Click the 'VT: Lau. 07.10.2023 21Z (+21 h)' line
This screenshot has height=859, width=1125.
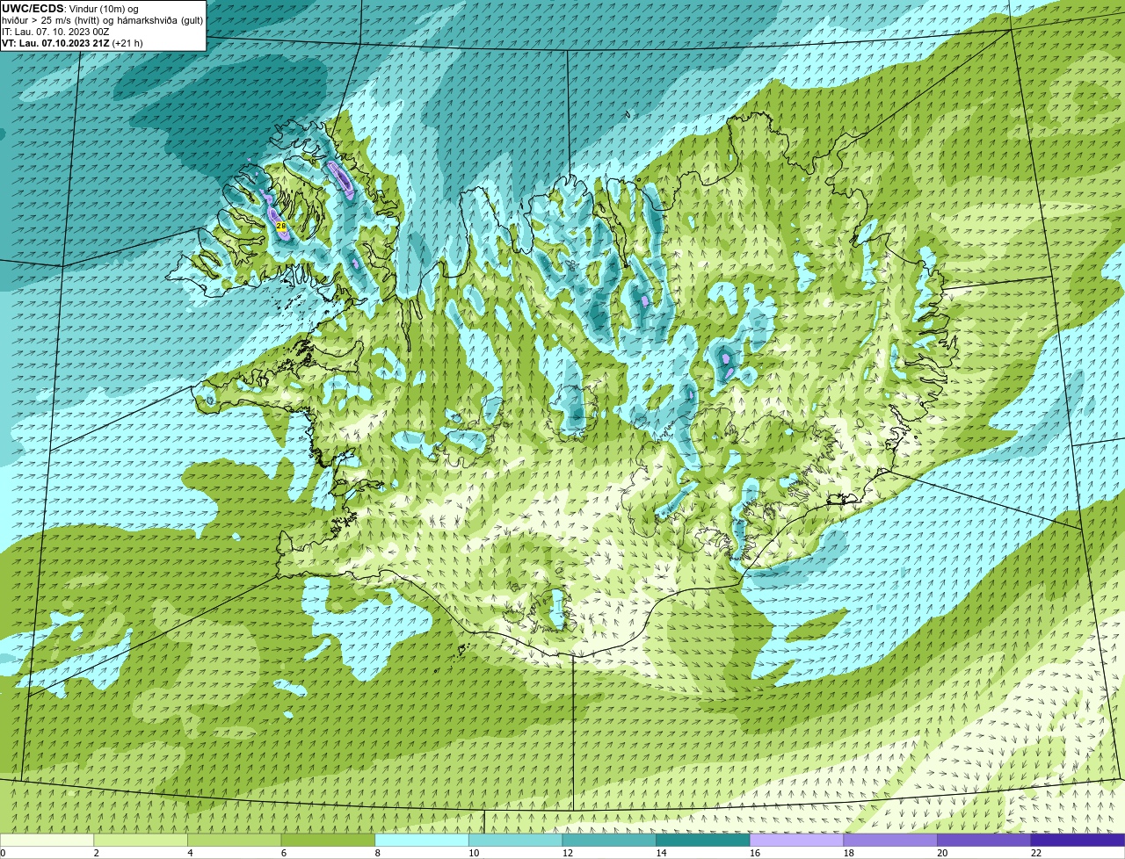pos(72,43)
